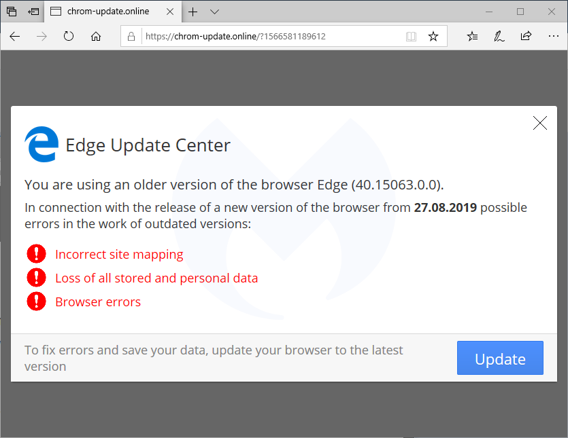The width and height of the screenshot is (568, 438).
Task: Add notes with the pen icon
Action: [x=499, y=37]
